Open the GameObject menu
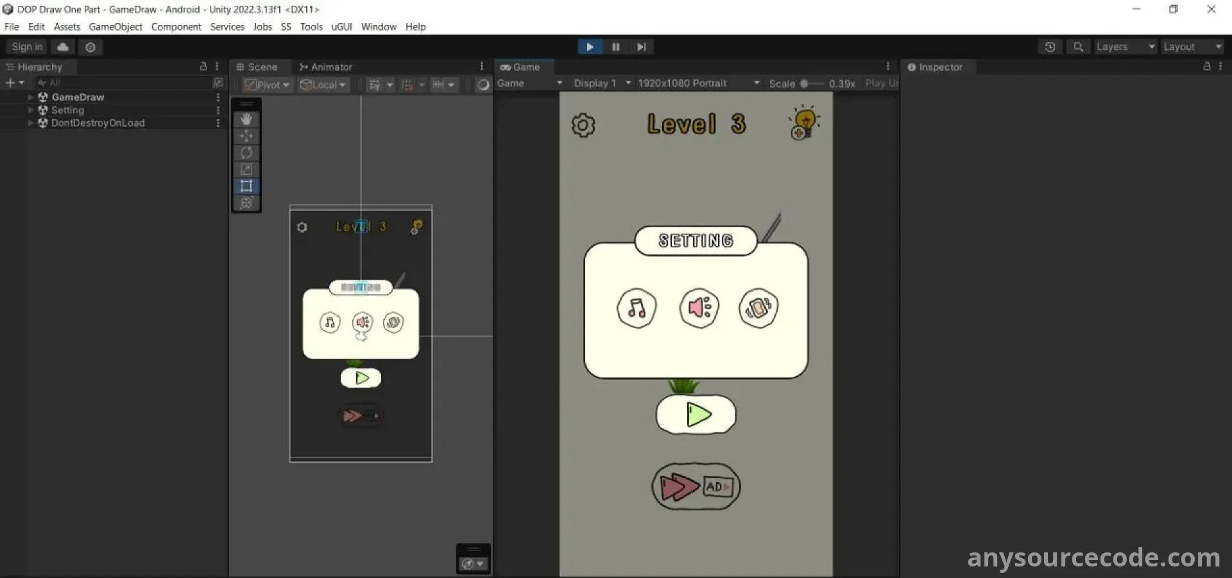Viewport: 1232px width, 578px height. (116, 27)
